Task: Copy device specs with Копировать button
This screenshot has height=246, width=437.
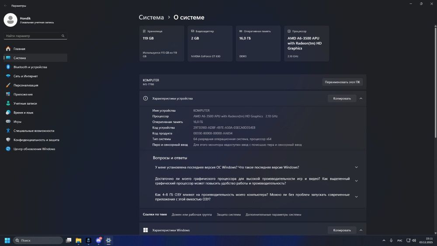Action: (x=342, y=98)
